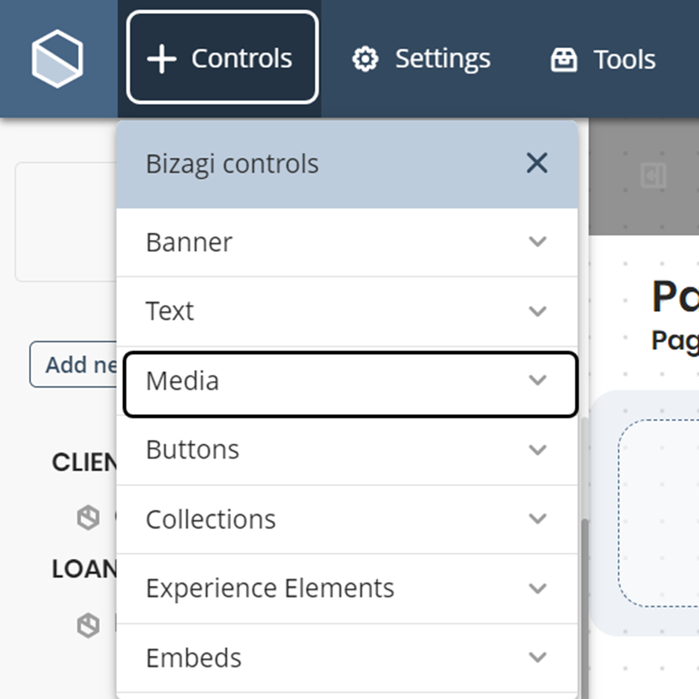Viewport: 699px width, 699px height.
Task: Click the Settings gear icon
Action: (x=365, y=59)
